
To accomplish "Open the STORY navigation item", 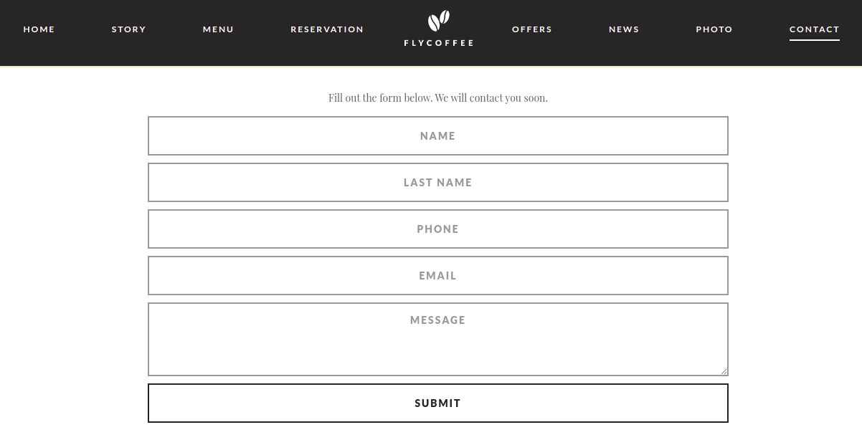I will [x=129, y=29].
